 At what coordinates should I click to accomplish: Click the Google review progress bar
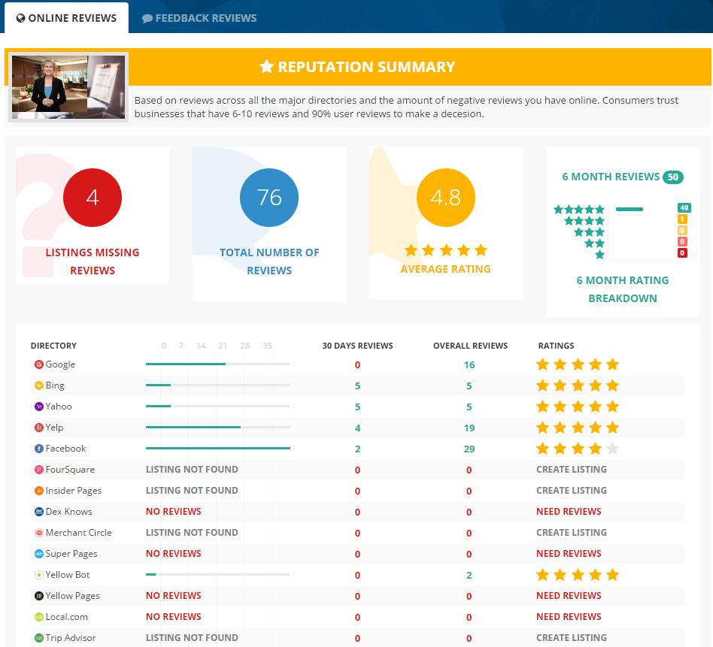click(x=218, y=364)
